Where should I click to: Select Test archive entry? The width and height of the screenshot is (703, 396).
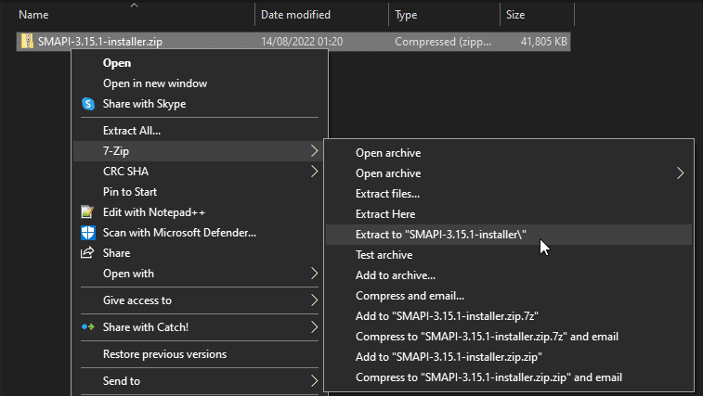click(x=384, y=255)
